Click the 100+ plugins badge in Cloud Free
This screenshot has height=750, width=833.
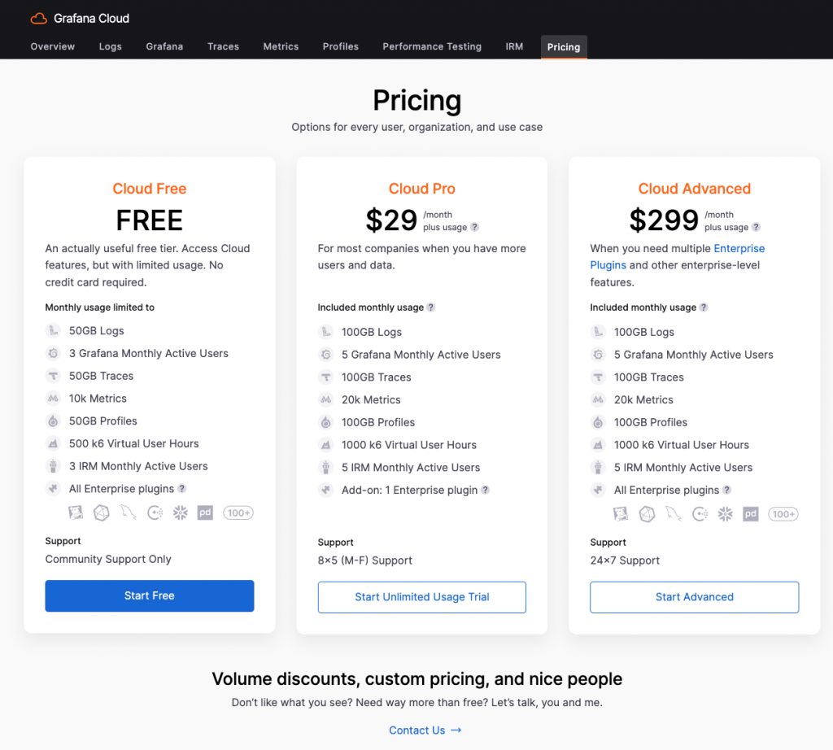coord(238,513)
